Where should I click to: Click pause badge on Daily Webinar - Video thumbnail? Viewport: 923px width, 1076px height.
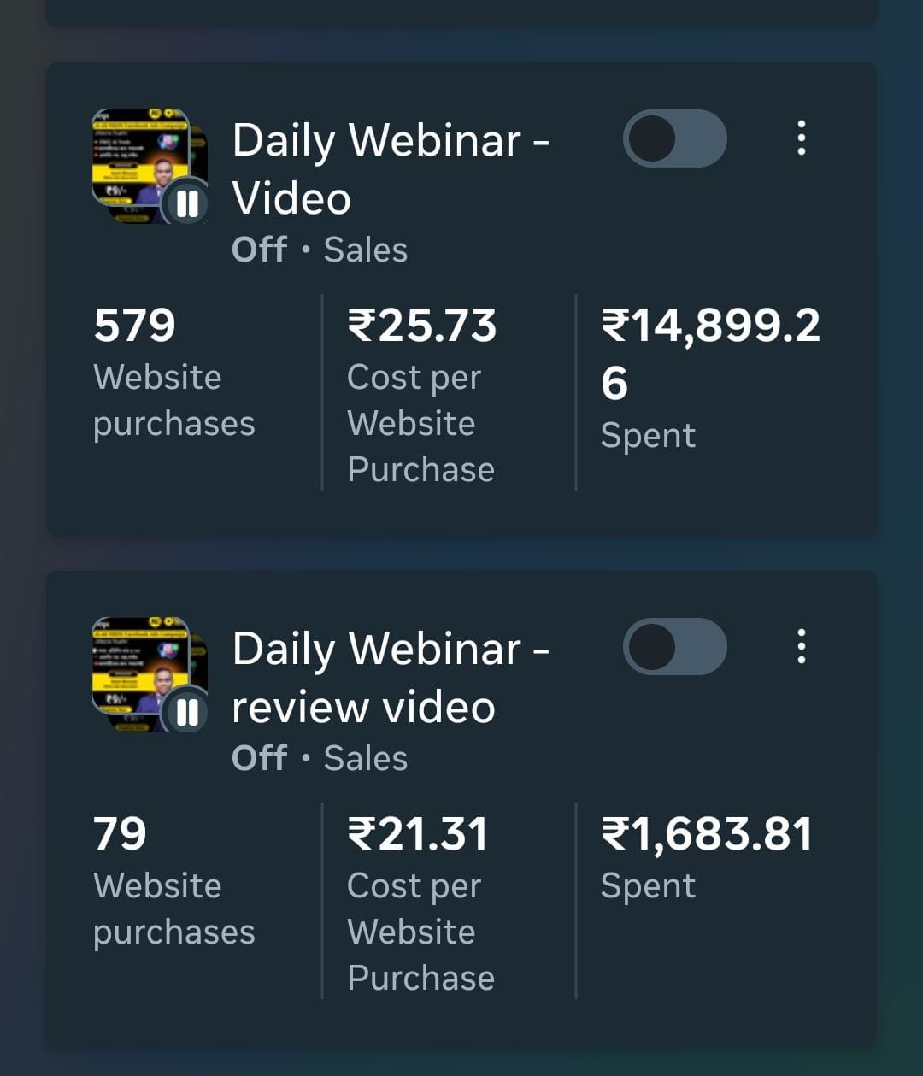pyautogui.click(x=187, y=203)
